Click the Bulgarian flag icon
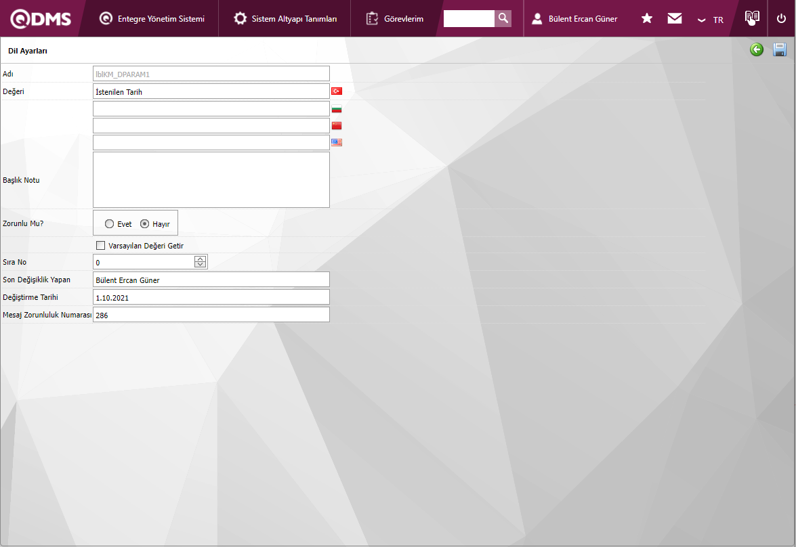 (x=337, y=108)
